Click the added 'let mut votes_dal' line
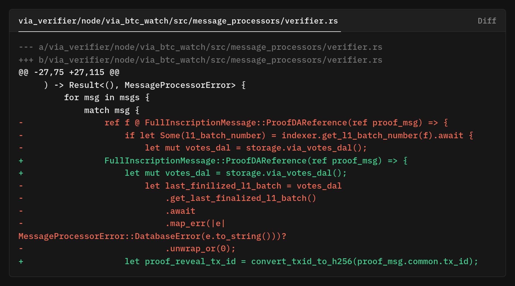515x286 pixels. (x=183, y=173)
